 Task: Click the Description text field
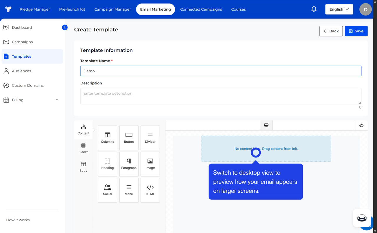tap(221, 96)
